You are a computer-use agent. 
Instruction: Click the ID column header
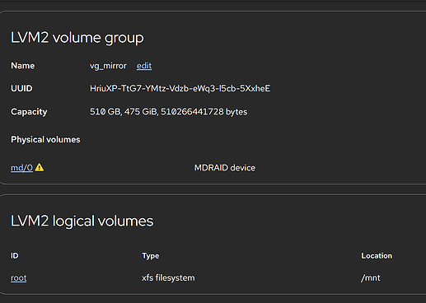point(15,256)
